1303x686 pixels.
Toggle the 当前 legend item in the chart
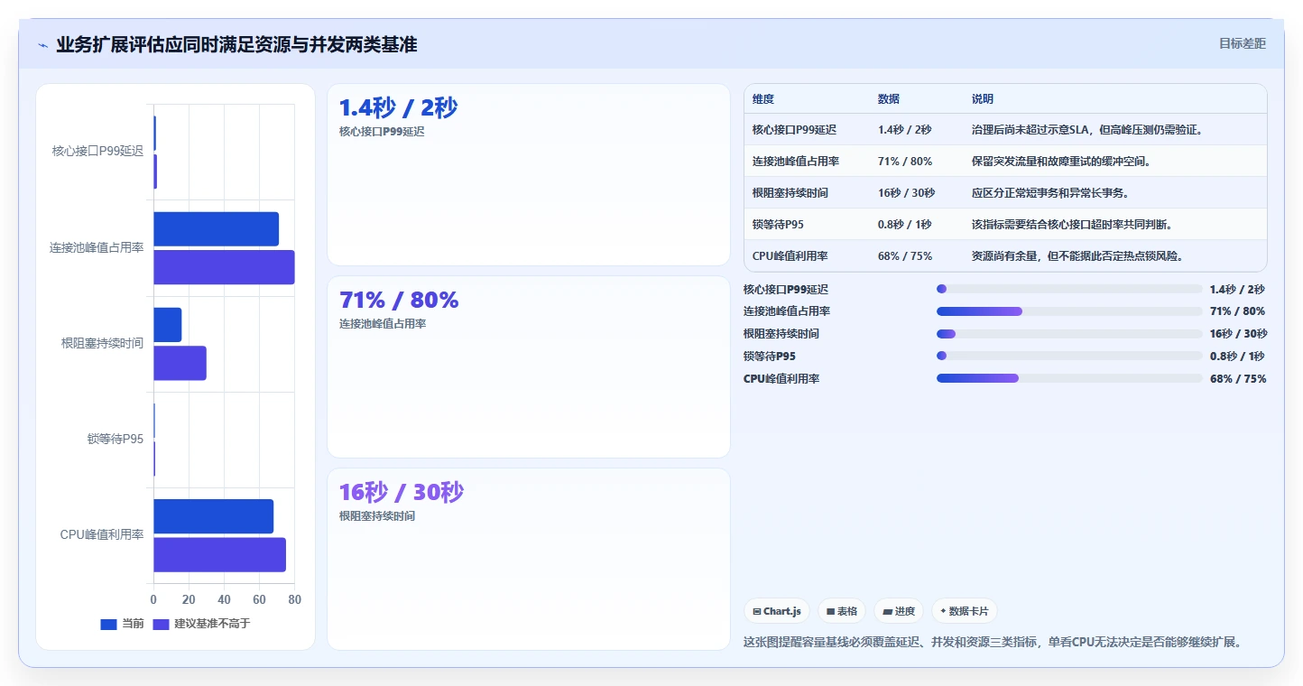coord(122,624)
